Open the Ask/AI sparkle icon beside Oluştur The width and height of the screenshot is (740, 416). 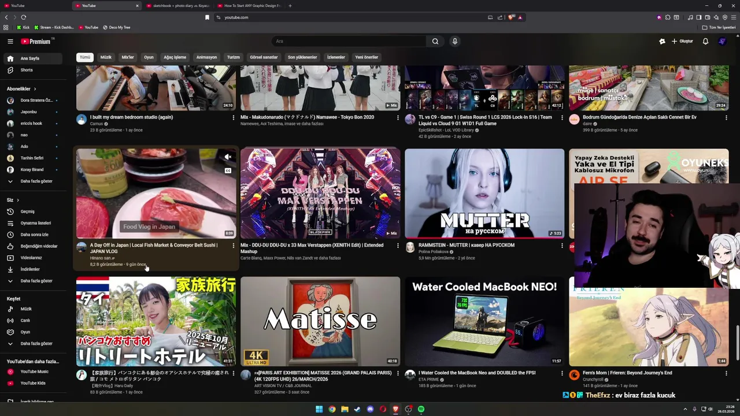[x=662, y=41]
